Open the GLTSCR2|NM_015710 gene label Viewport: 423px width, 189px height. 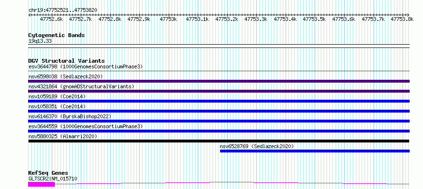[x=53, y=179]
